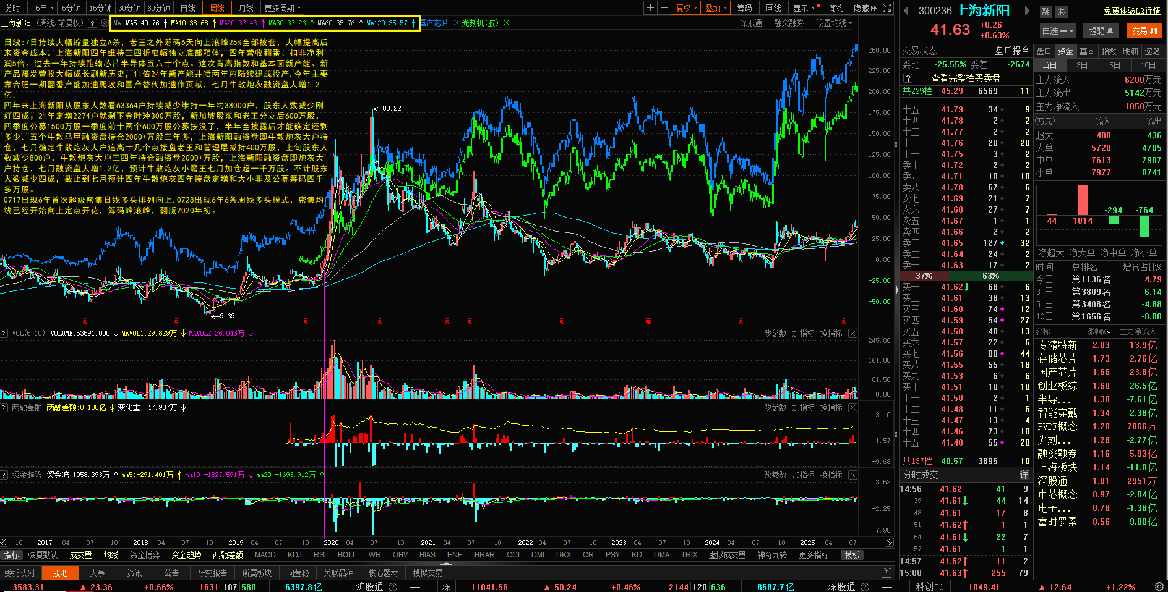Open the 分时成交 detail icon
Screen dimensions: 1168x592
[1024, 475]
